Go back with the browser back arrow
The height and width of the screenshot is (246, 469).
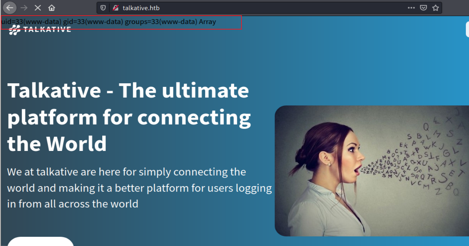click(10, 7)
